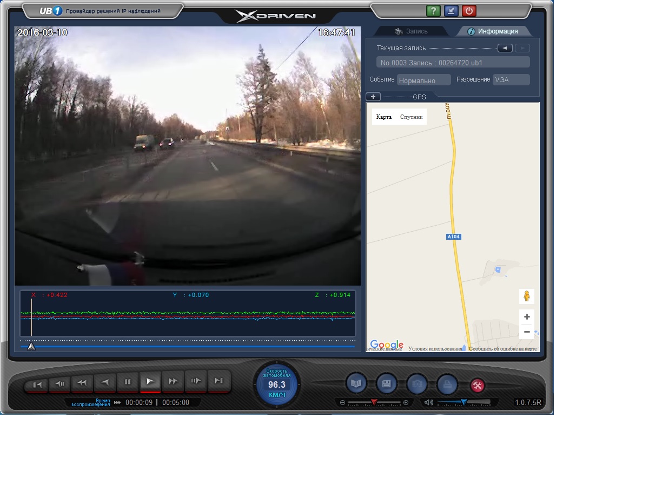649x486 pixels.
Task: Click the timeline position marker under graph
Action: click(x=31, y=346)
